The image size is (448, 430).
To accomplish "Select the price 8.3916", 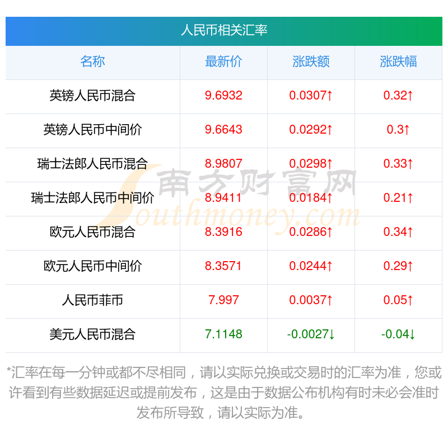I will point(223,232).
